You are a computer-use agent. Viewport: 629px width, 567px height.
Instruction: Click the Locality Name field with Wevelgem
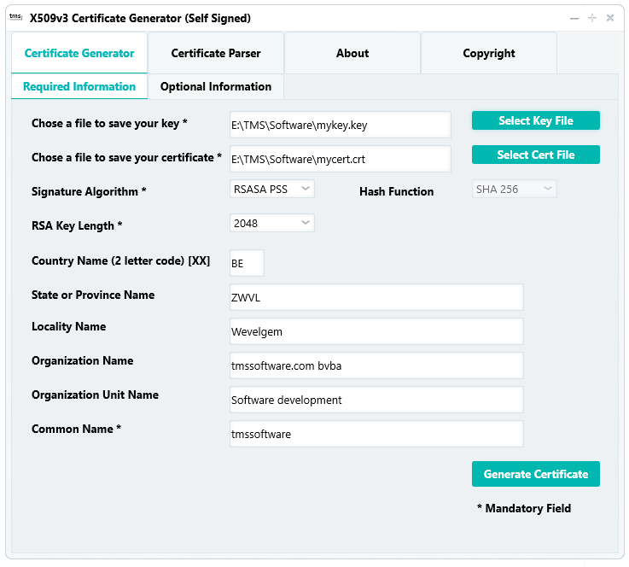coord(376,331)
